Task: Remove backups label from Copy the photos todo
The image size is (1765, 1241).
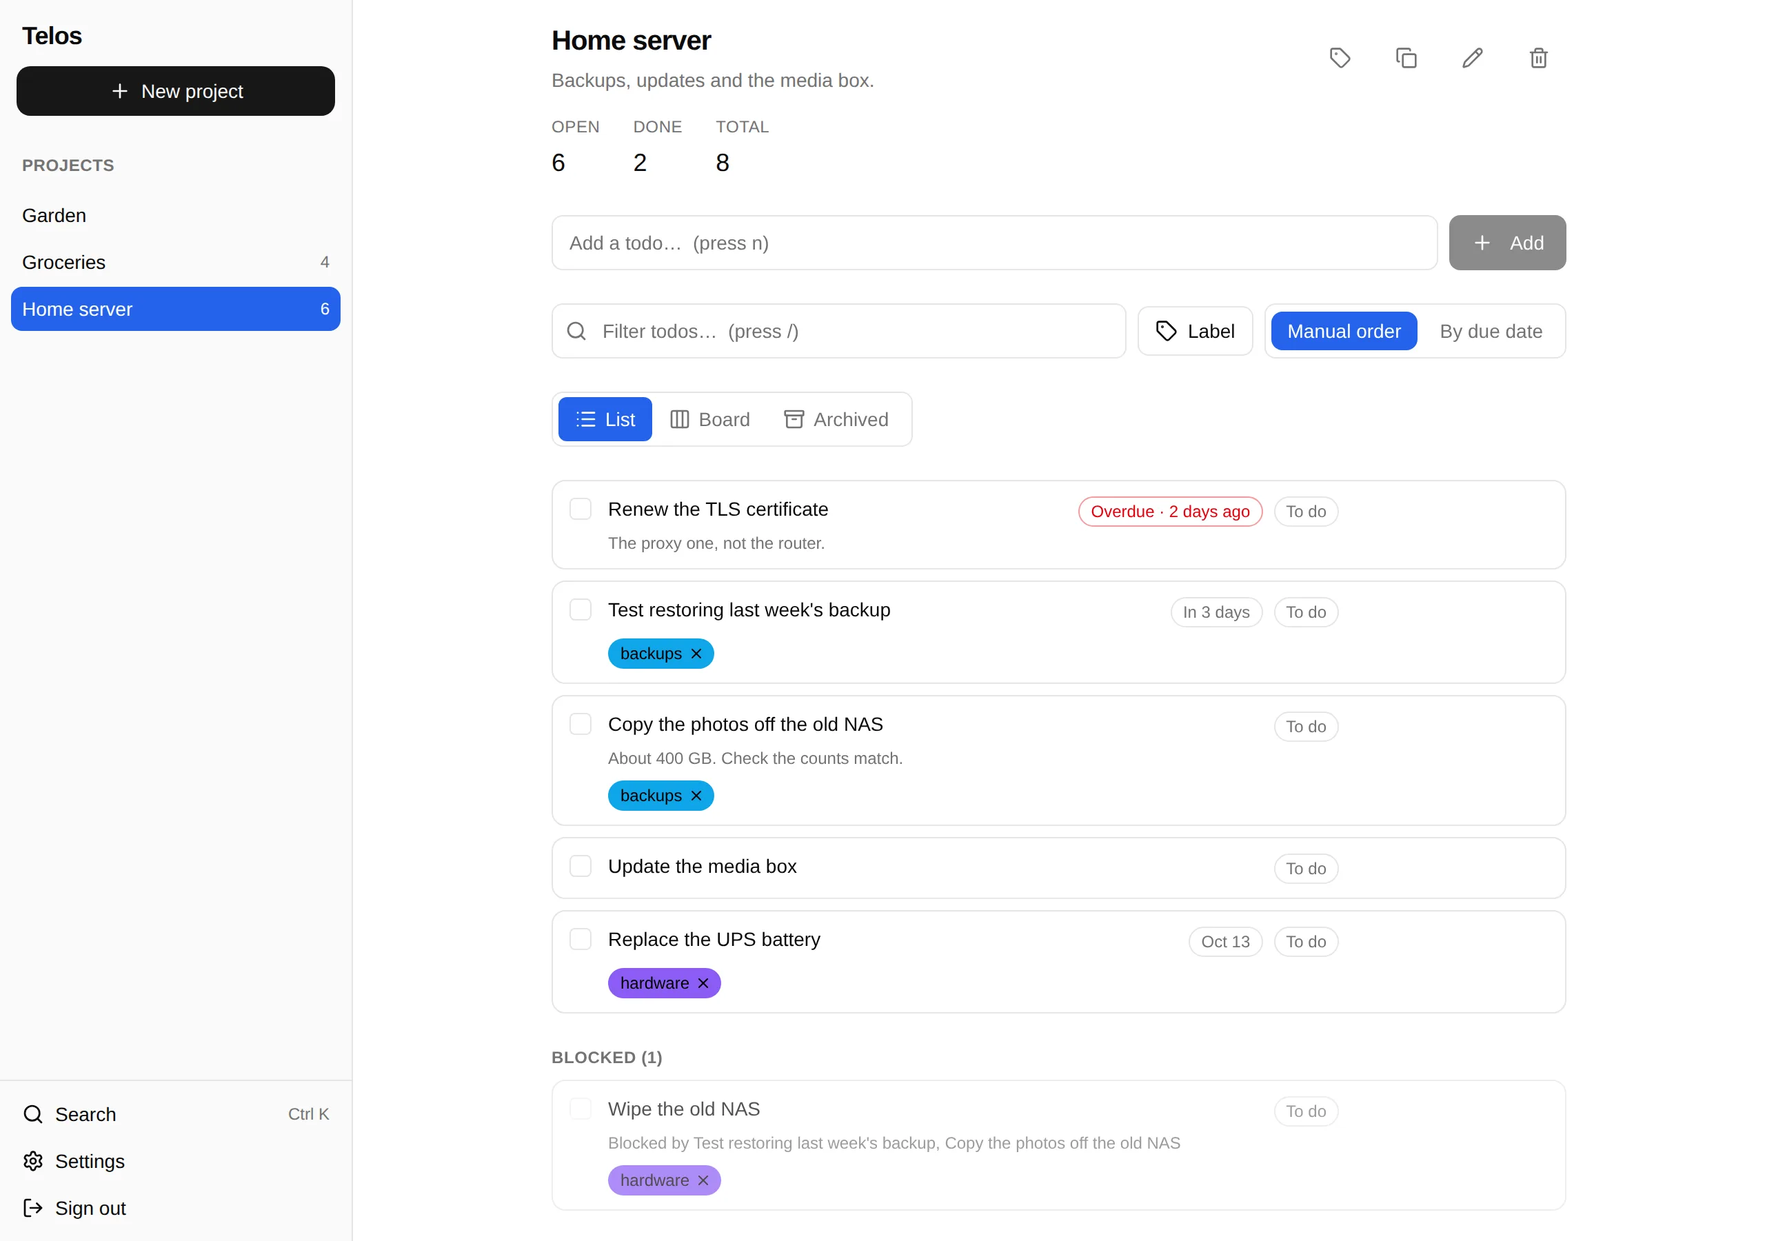Action: 696,795
